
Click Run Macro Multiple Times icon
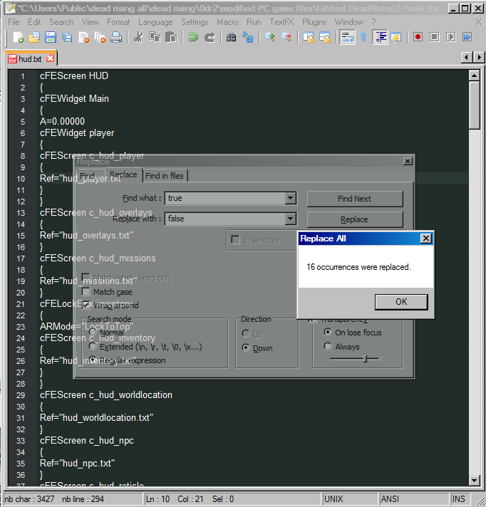pos(467,37)
